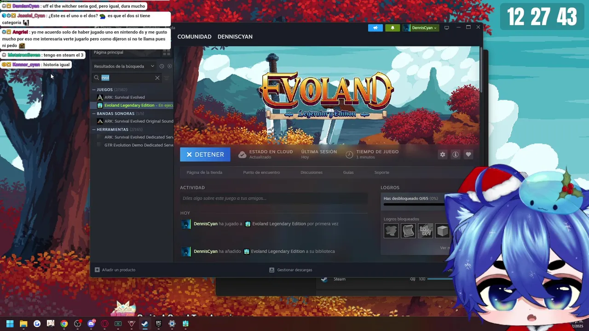The image size is (589, 331).
Task: Open Opera GX from taskbar
Action: [x=104, y=324]
